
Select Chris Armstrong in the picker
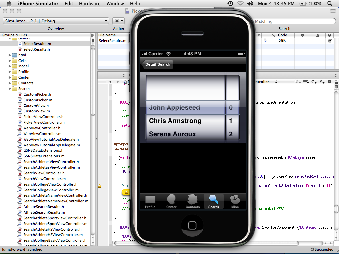tap(175, 121)
